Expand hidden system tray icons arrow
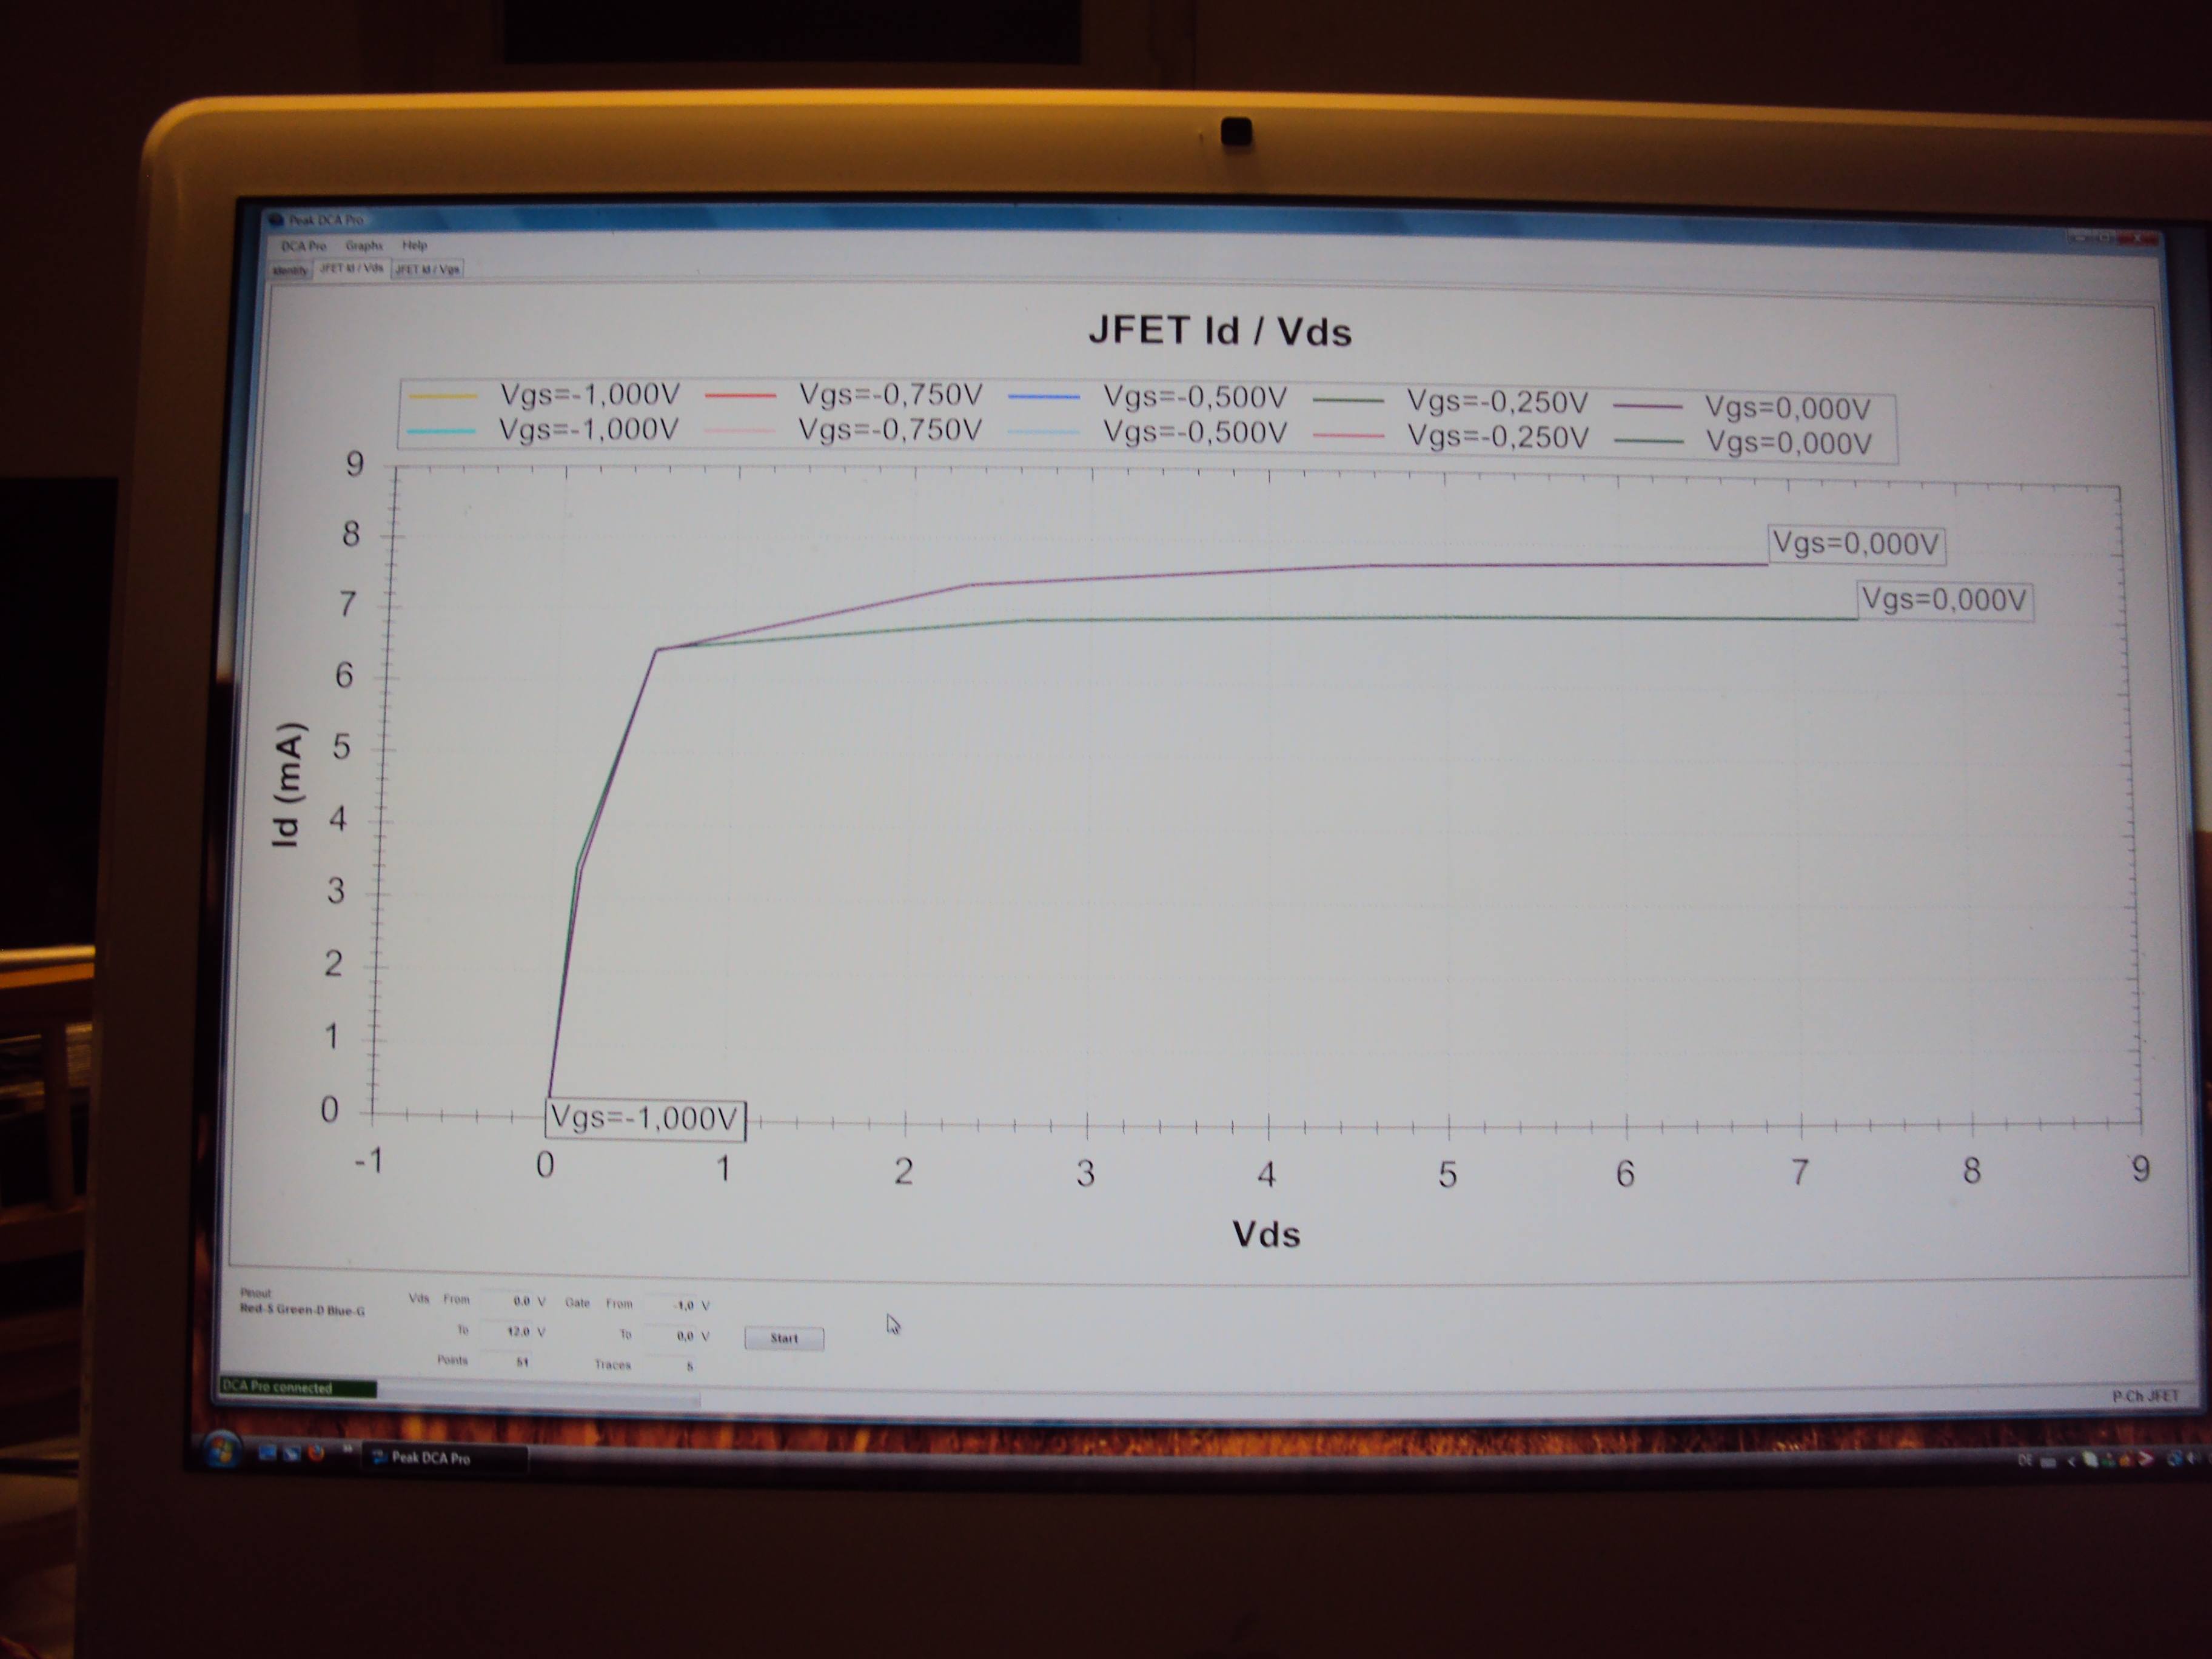 pos(2072,1461)
